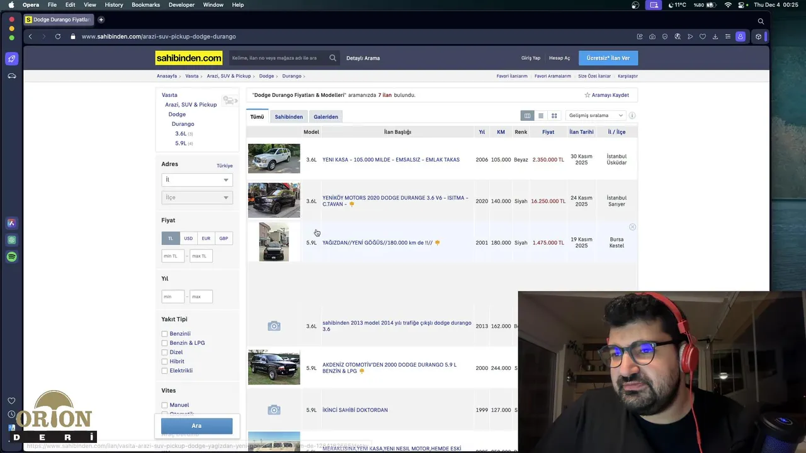Open the green ChatGPT sidebar icon
Screen dimensions: 806x453
[x=11, y=240]
